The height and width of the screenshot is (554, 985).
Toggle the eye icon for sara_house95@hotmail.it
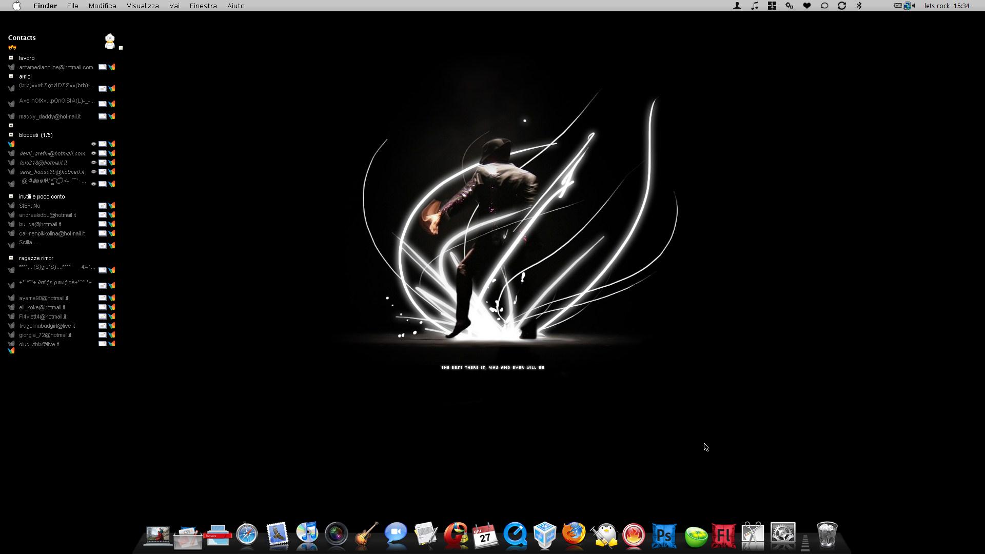(94, 172)
